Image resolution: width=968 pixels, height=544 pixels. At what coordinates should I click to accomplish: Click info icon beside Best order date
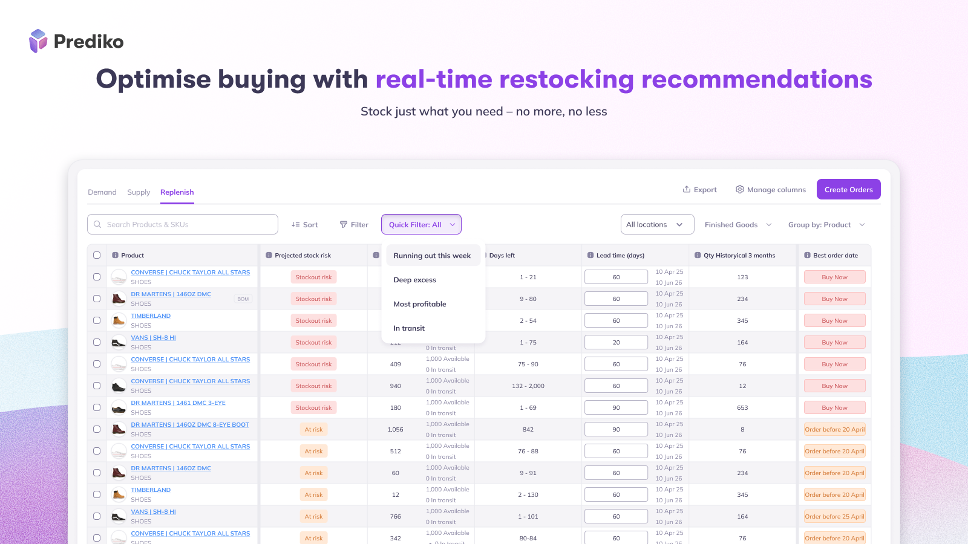click(x=807, y=255)
